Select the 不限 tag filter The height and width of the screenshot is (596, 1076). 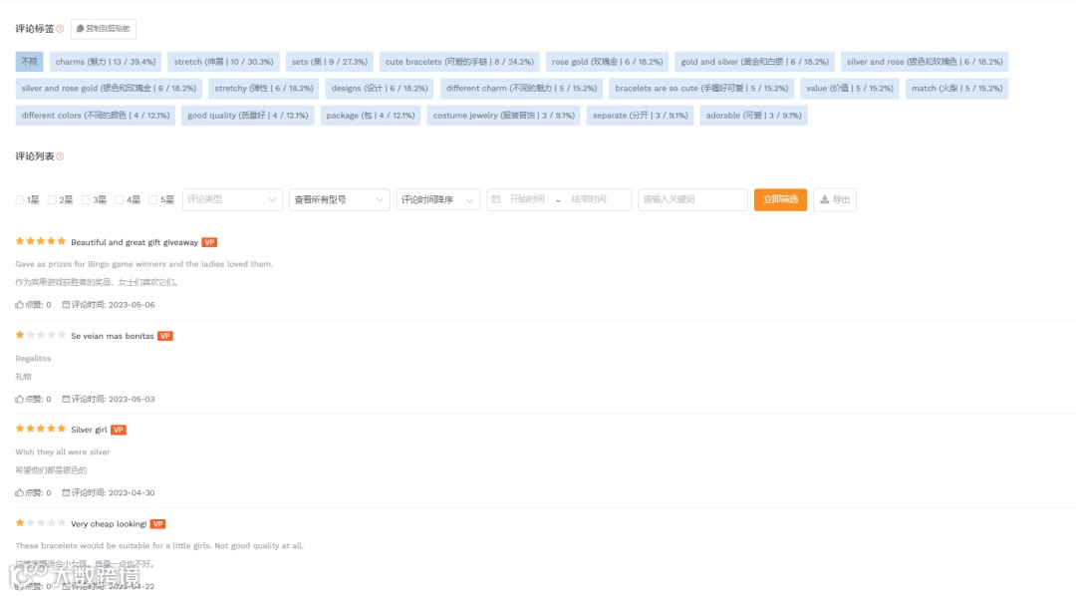pos(30,62)
